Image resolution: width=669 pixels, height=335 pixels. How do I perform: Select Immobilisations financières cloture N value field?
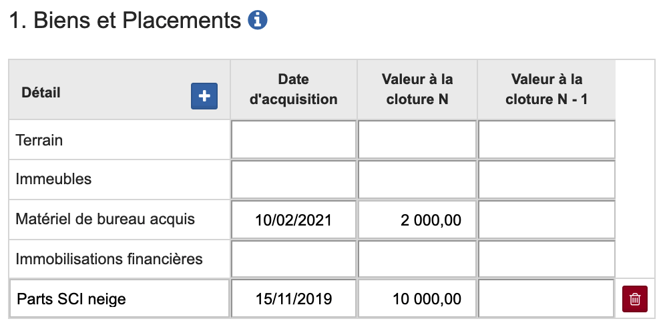coord(417,259)
